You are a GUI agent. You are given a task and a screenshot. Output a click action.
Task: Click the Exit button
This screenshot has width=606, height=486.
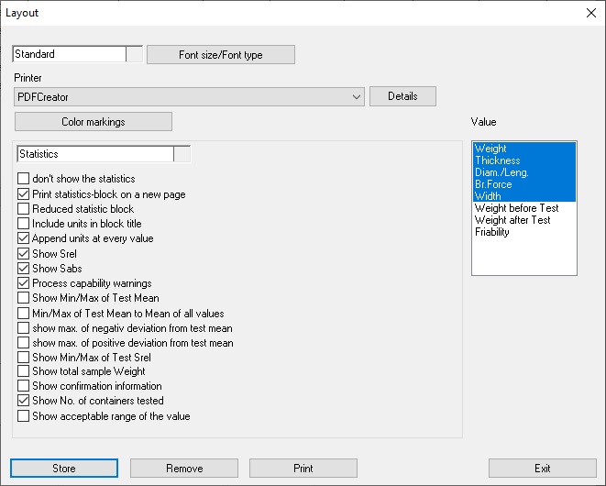click(x=542, y=469)
